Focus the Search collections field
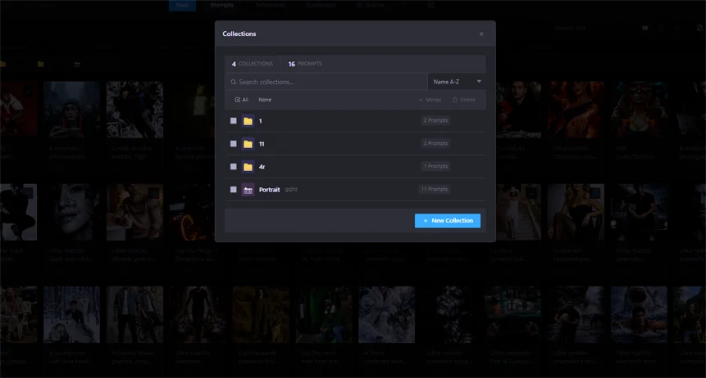Viewport: 706px width, 378px height. (326, 82)
